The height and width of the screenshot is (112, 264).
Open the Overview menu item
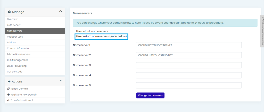point(12,19)
